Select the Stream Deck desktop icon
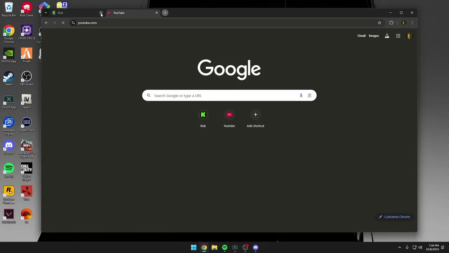 [27, 125]
